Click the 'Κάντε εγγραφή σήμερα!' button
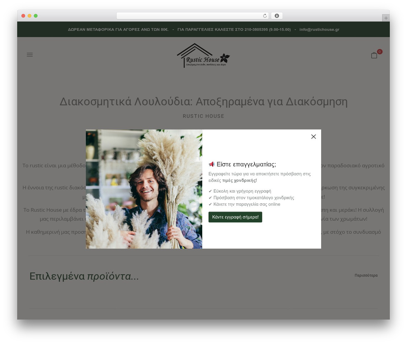Viewport: 407px width, 344px height. click(x=235, y=217)
